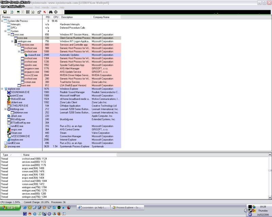Image resolution: width=272 pixels, height=217 pixels.
Task: Collapse the lxbtbmgr.exe tree node
Action: (x=5, y=109)
